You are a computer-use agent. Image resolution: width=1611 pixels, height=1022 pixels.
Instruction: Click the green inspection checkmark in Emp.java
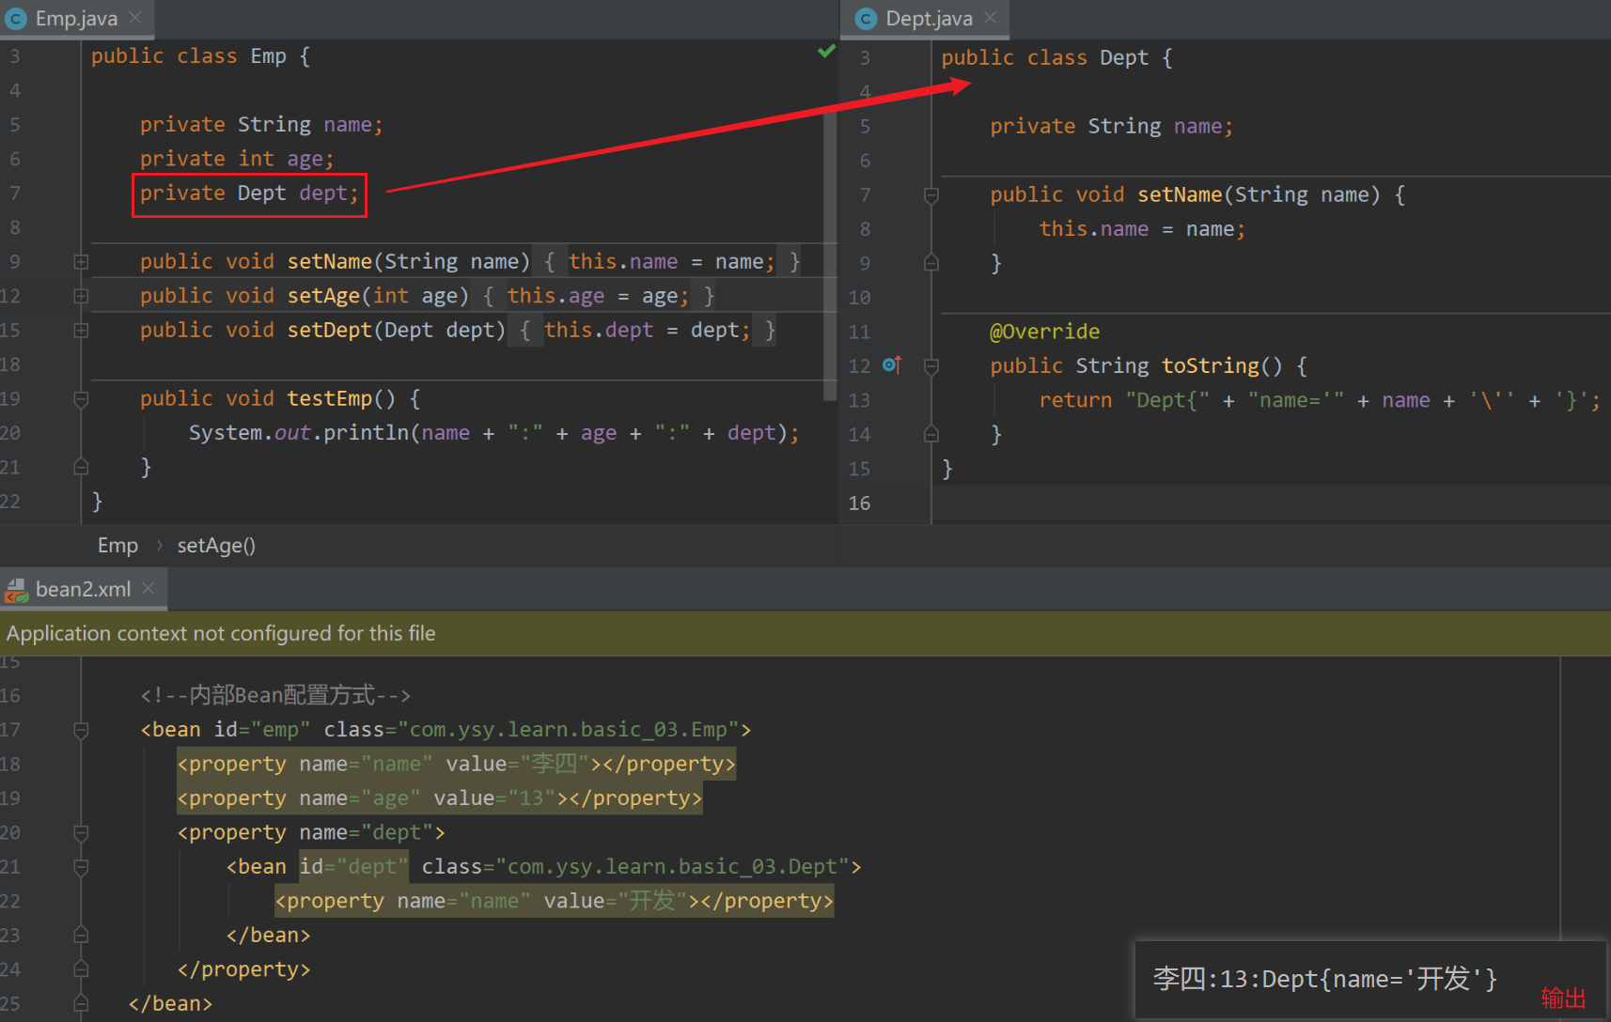pyautogui.click(x=826, y=51)
